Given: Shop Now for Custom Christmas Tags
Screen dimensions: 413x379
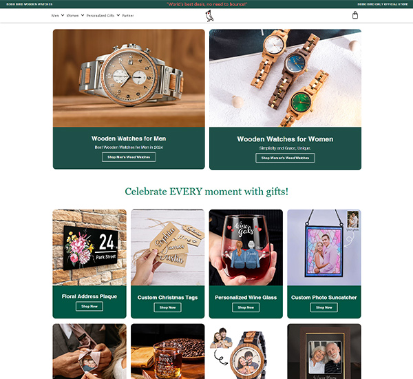Looking at the screenshot, I should 167,307.
